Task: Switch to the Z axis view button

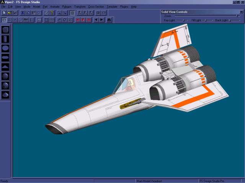Action: [x=91, y=13]
